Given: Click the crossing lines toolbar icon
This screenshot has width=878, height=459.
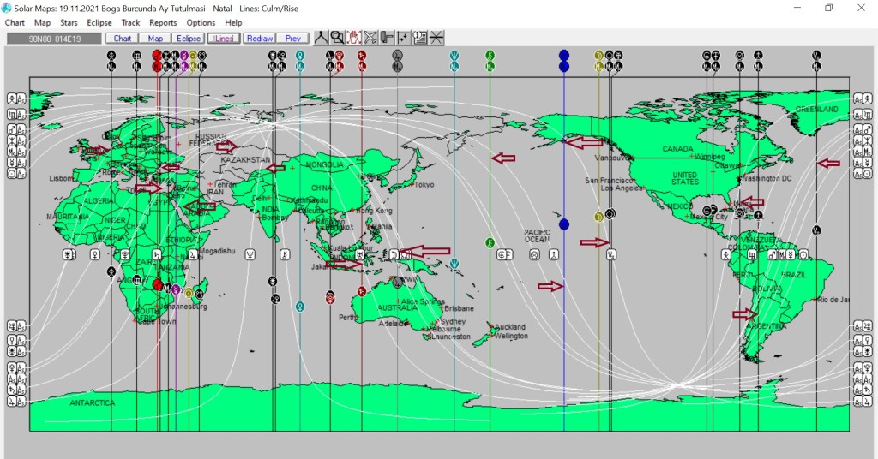Looking at the screenshot, I should coord(436,38).
